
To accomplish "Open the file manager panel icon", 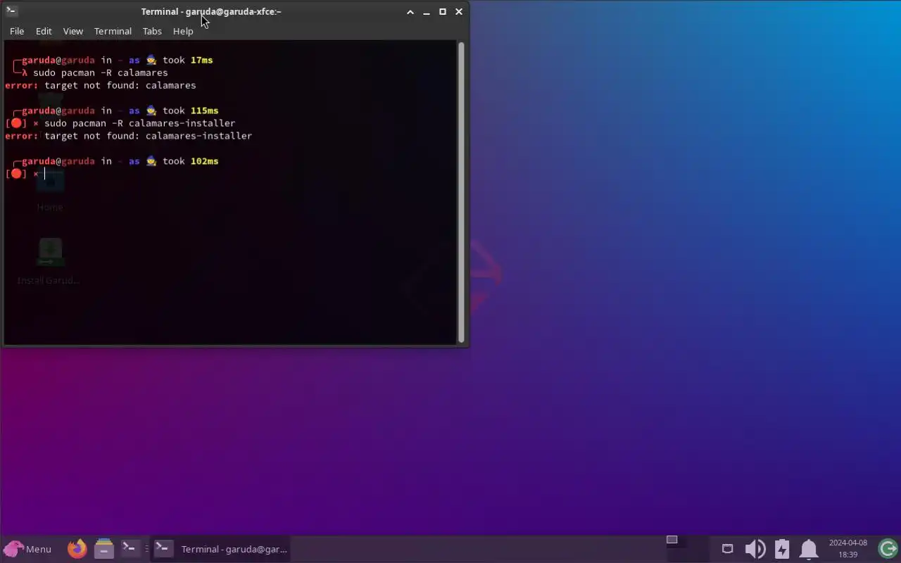I will (103, 548).
